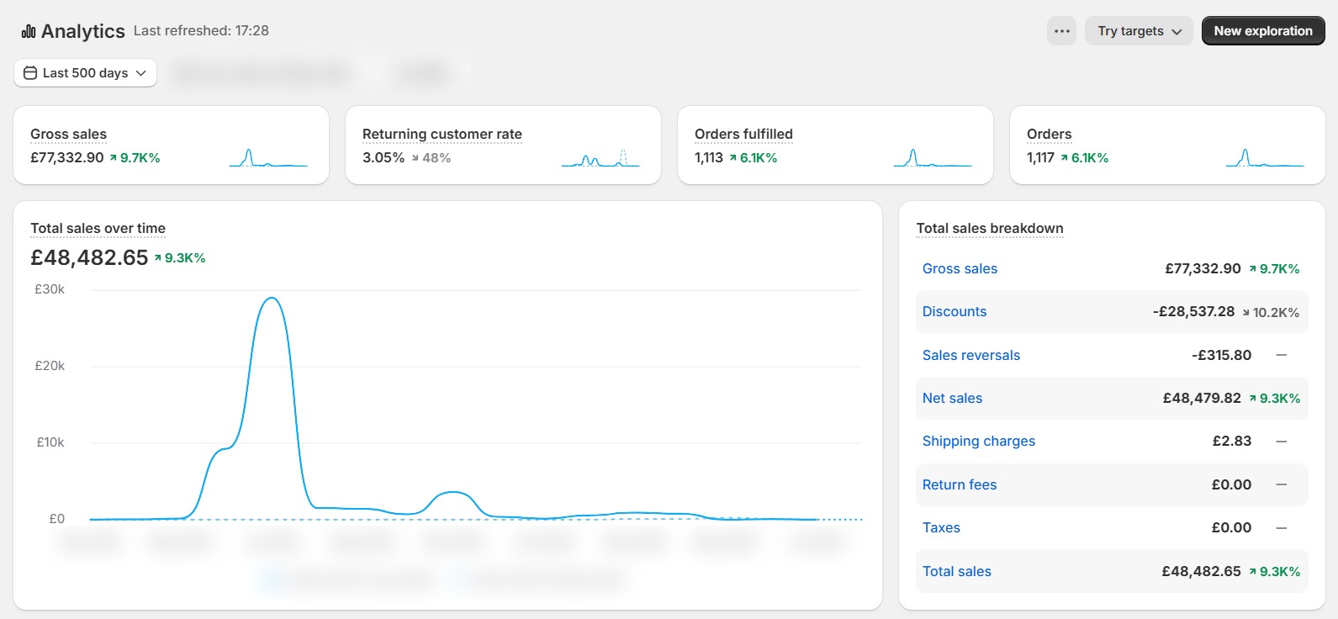
Task: Open the Total sales breakdown report
Action: click(x=990, y=228)
